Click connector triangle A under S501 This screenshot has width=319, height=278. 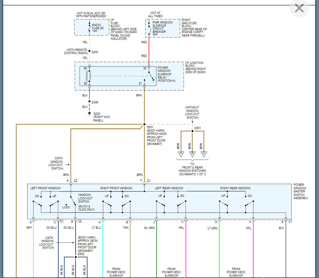tap(181, 154)
